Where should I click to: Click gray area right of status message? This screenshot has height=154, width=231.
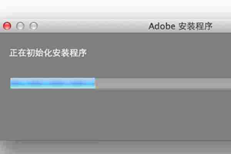[159, 53]
